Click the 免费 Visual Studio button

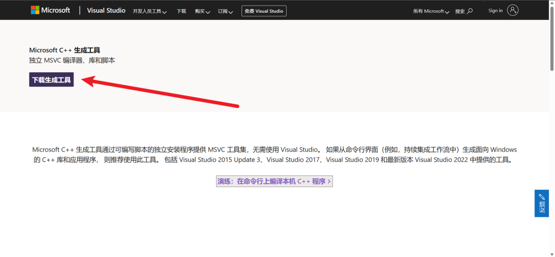[x=264, y=11]
